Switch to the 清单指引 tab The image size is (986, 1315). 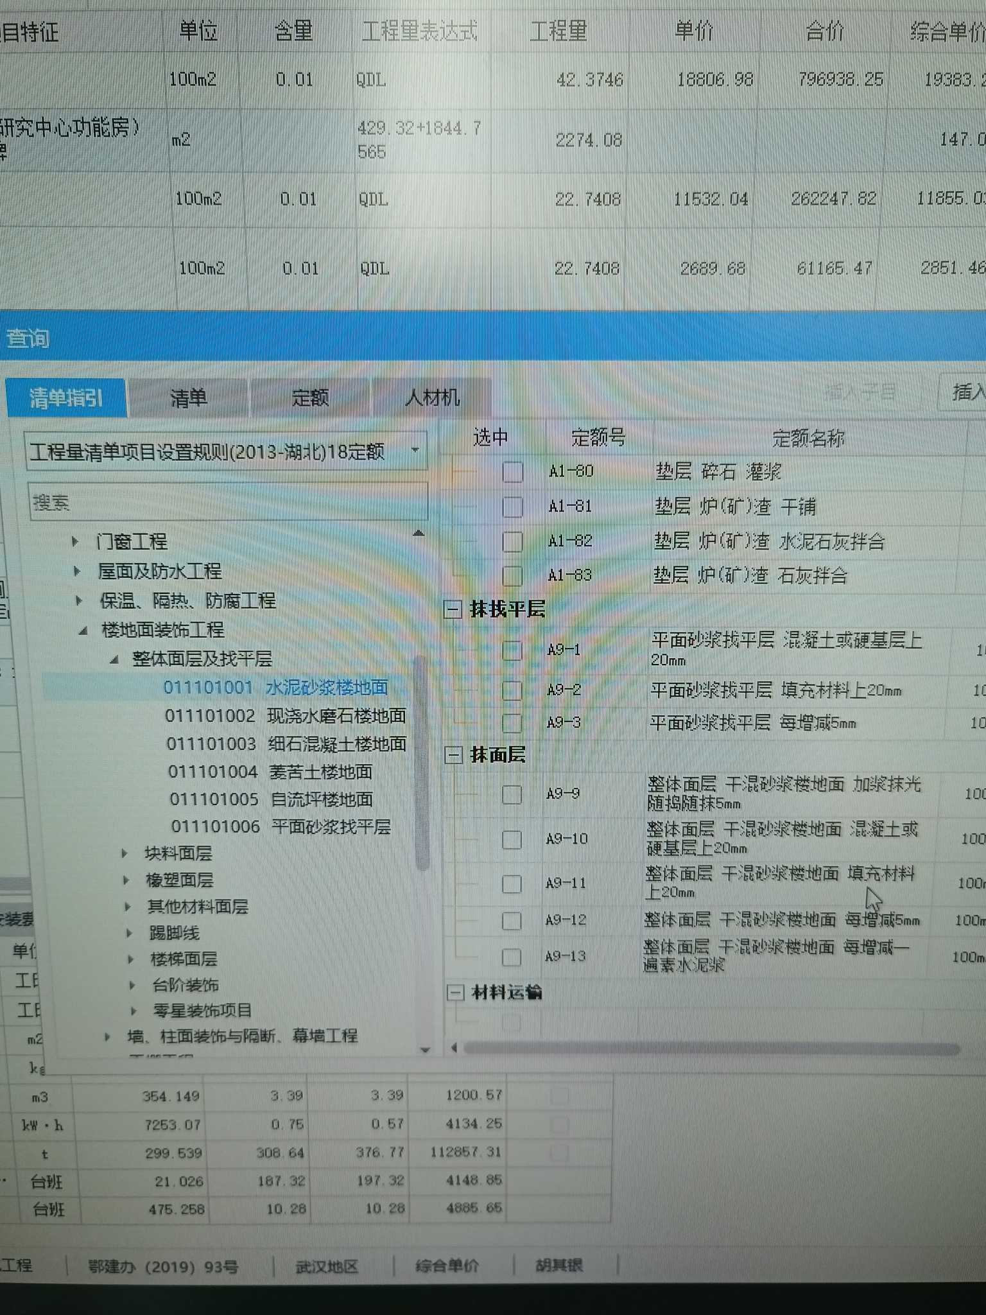[x=66, y=398]
